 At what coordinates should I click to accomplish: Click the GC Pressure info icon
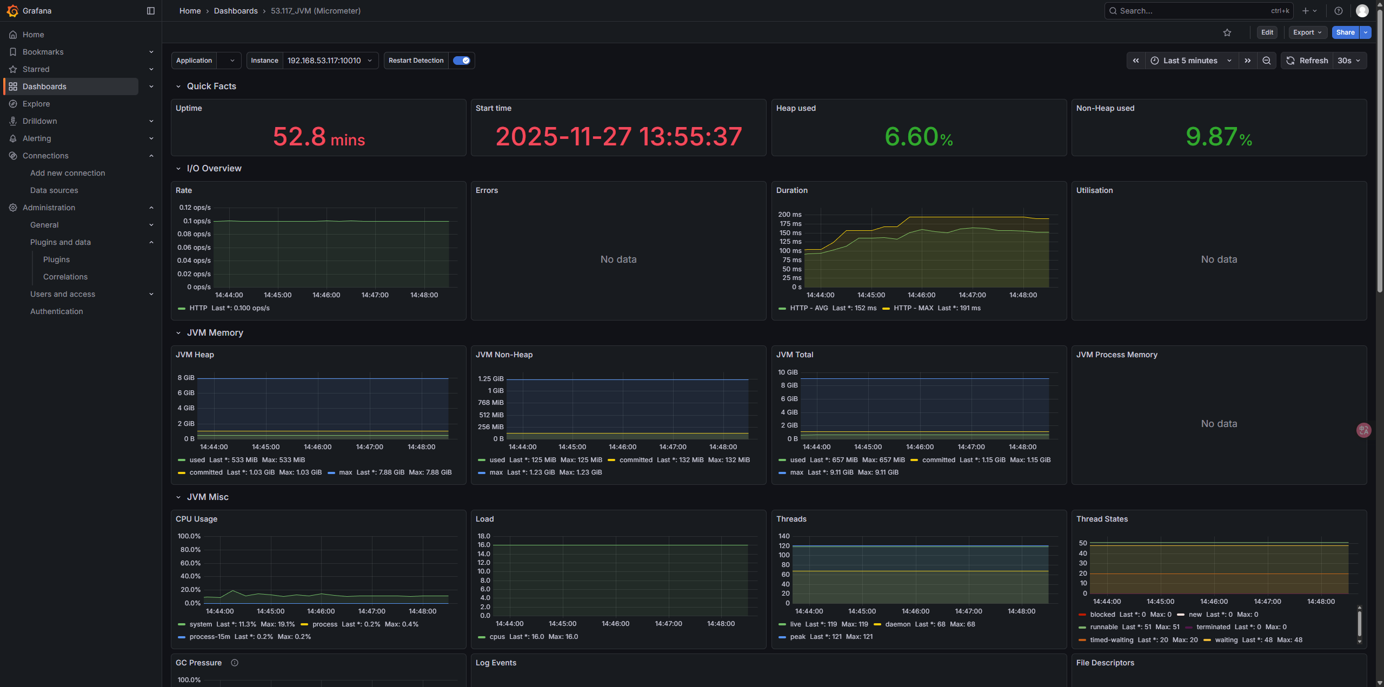coord(235,663)
